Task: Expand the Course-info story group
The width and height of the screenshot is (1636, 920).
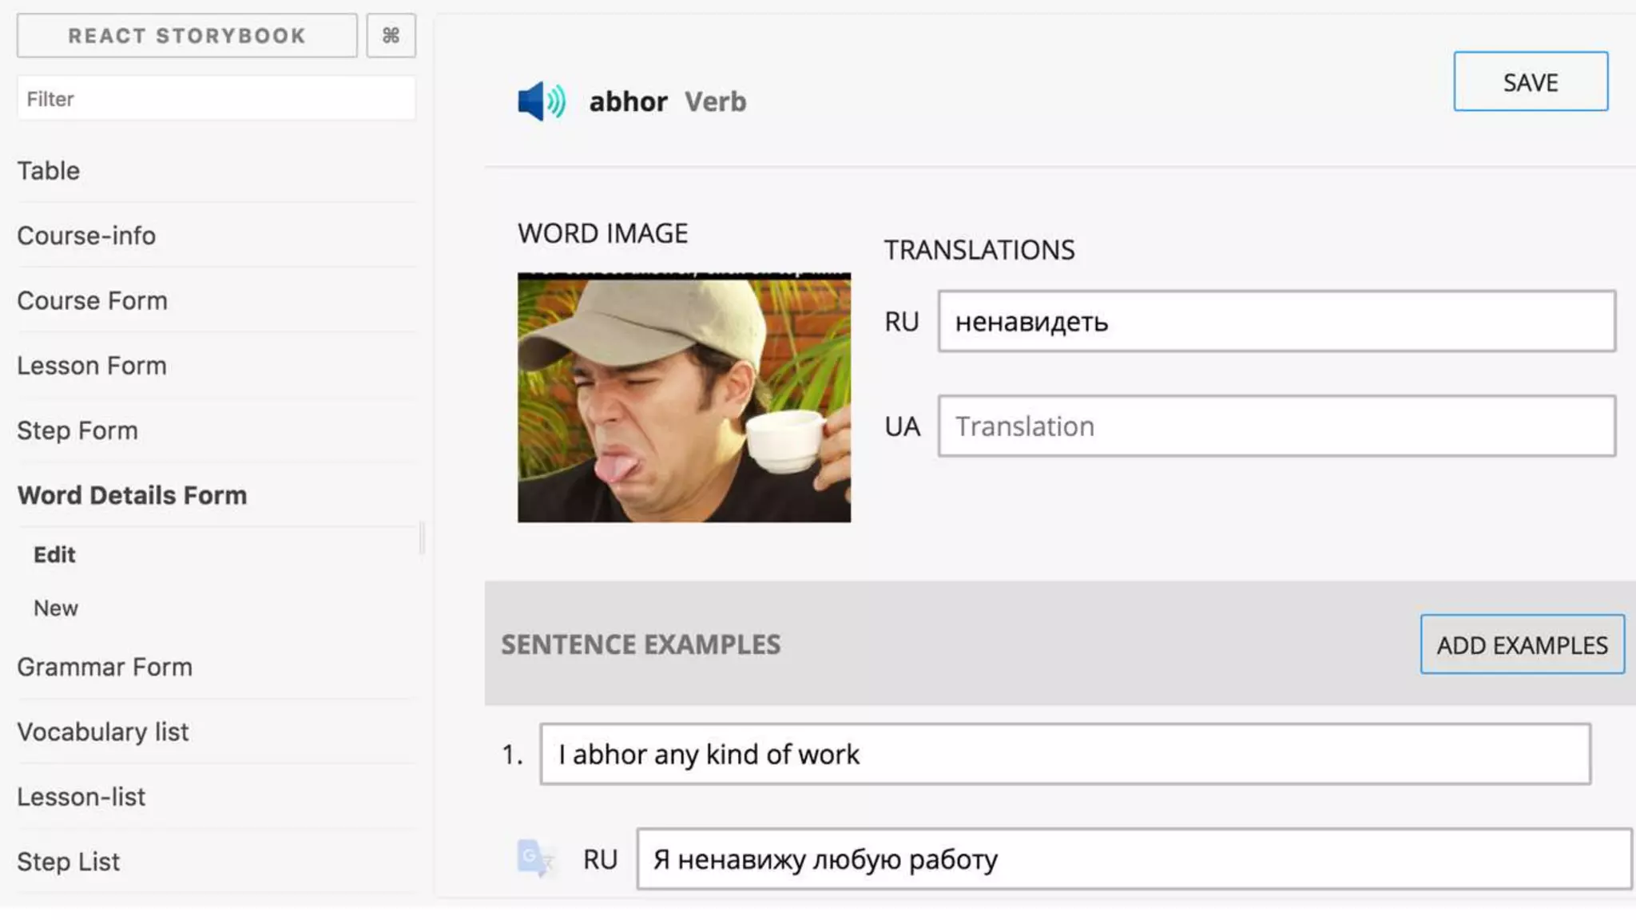Action: [x=86, y=236]
